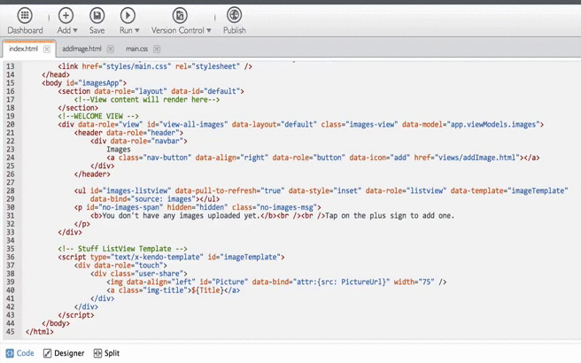This screenshot has width=581, height=363.
Task: Open the Dashboard grid icon
Action: click(x=25, y=16)
